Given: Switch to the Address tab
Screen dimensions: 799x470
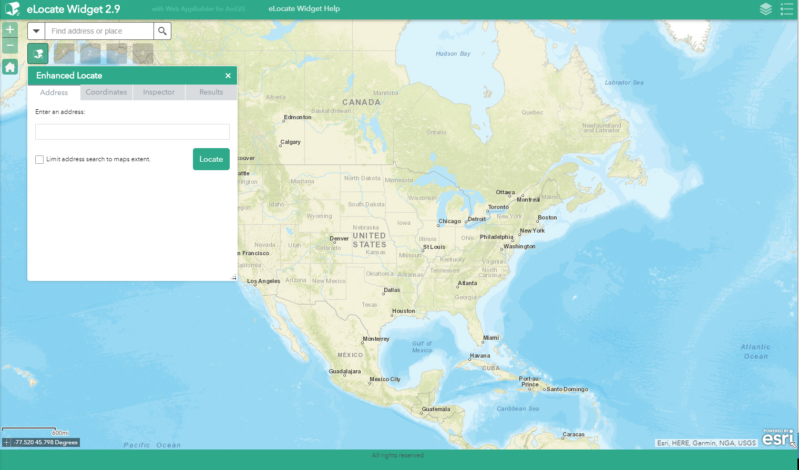Looking at the screenshot, I should click(54, 92).
